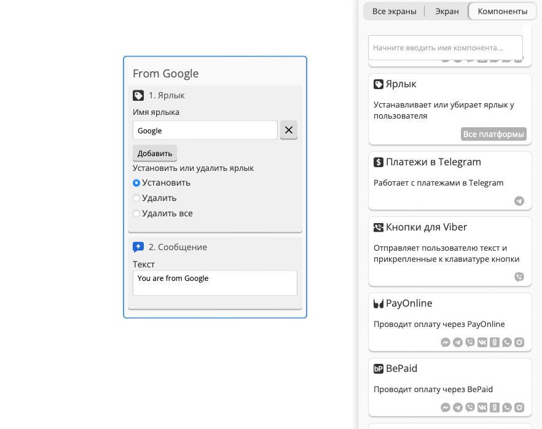Click Telegram platform icon in Платежи в Telegram card
The height and width of the screenshot is (429, 542).
(519, 201)
